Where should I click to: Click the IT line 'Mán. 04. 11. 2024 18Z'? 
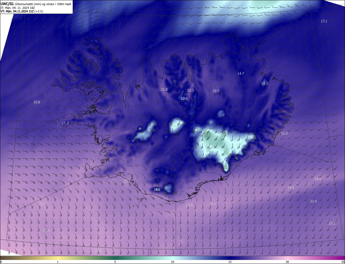tap(20, 8)
